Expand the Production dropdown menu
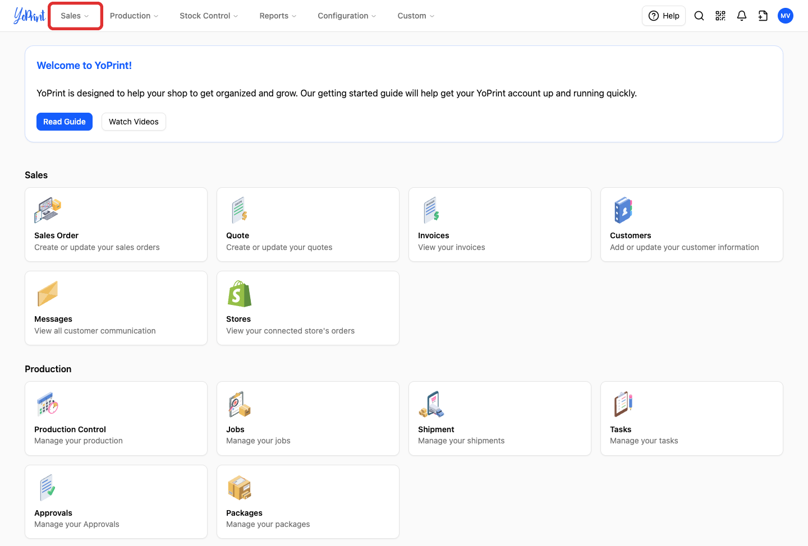The width and height of the screenshot is (808, 546). (134, 16)
